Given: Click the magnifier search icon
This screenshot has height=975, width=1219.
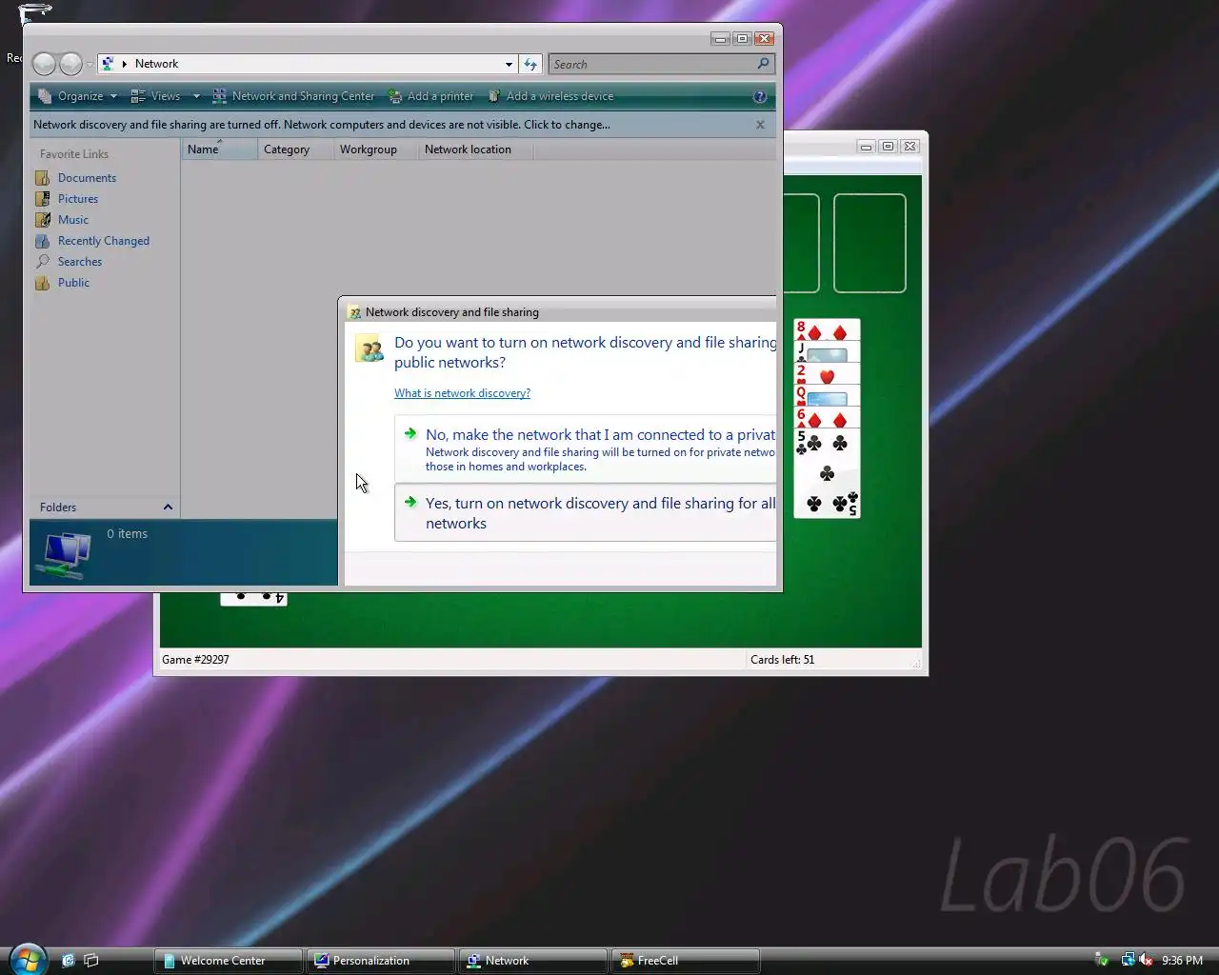Looking at the screenshot, I should (763, 64).
